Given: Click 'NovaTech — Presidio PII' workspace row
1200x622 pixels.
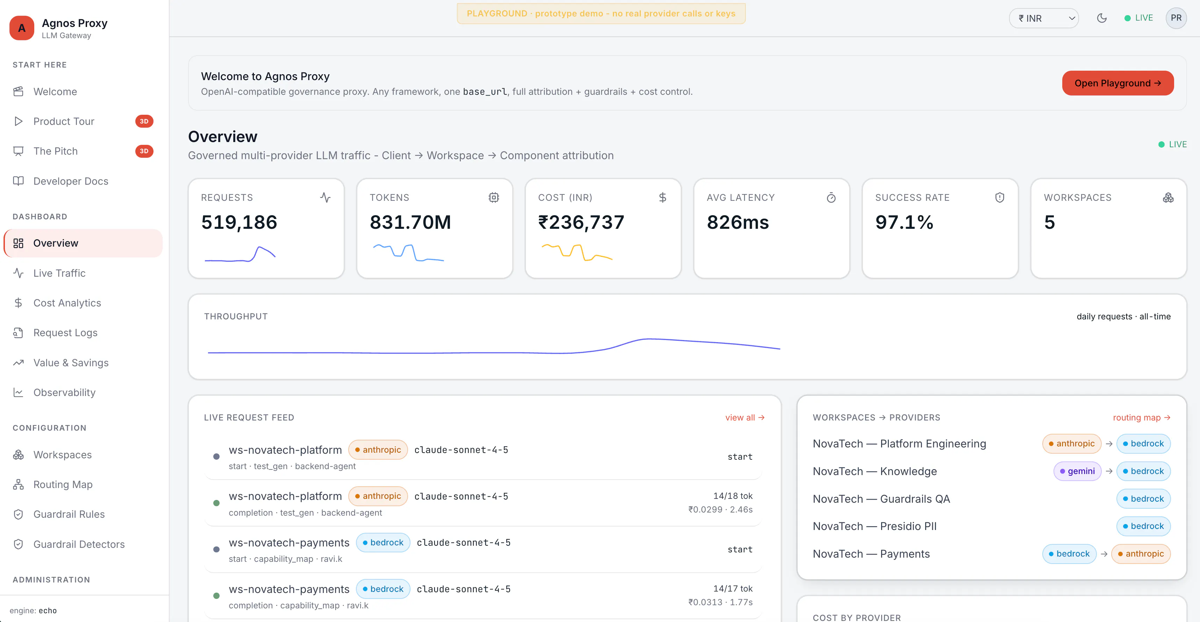Looking at the screenshot, I should [991, 526].
